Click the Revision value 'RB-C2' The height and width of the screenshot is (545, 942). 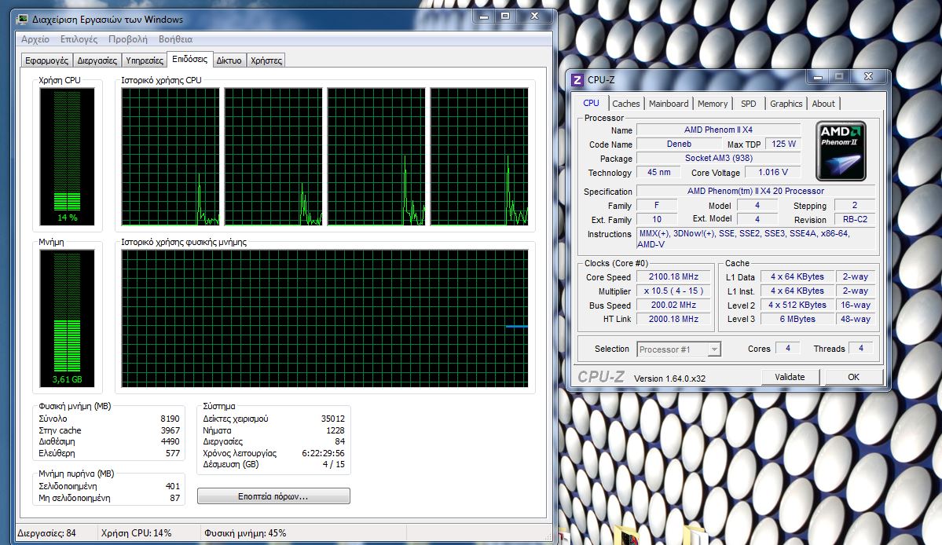[855, 220]
